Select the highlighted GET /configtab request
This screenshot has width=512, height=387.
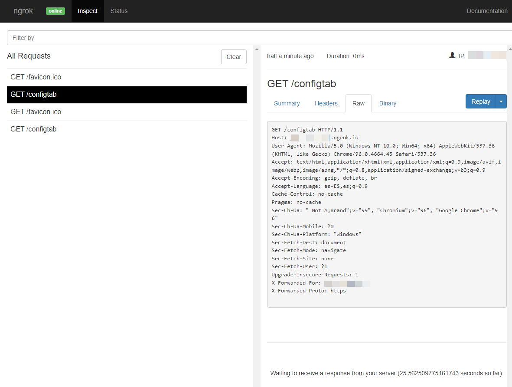34,94
